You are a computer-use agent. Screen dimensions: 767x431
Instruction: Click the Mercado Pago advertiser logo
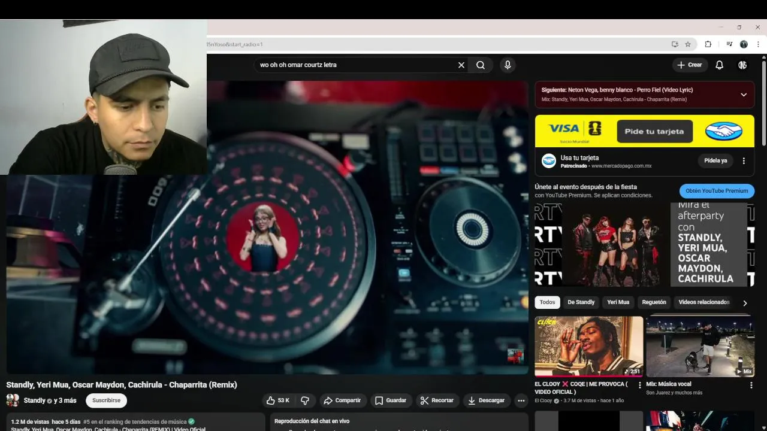pos(549,160)
